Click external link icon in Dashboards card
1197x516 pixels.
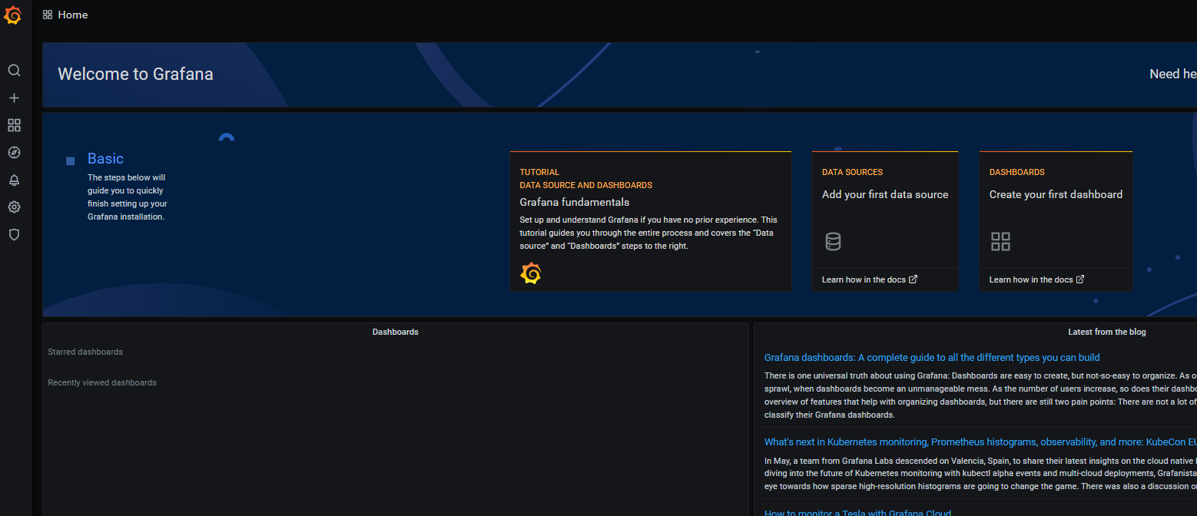[1080, 279]
